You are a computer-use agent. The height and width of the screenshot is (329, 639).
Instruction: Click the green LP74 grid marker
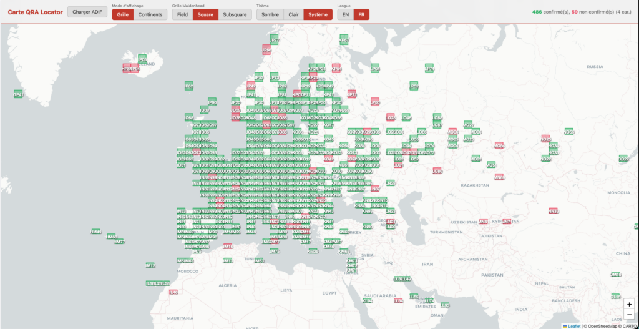click(x=429, y=68)
